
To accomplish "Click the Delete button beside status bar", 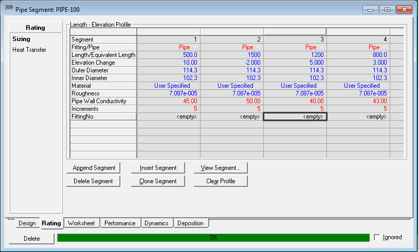I will (32, 239).
